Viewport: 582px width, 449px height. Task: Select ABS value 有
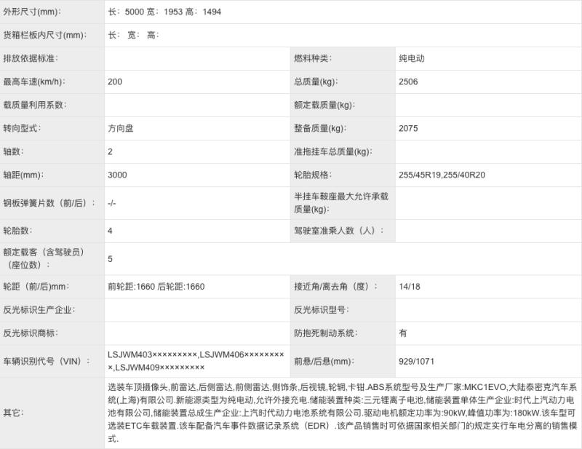coord(403,333)
